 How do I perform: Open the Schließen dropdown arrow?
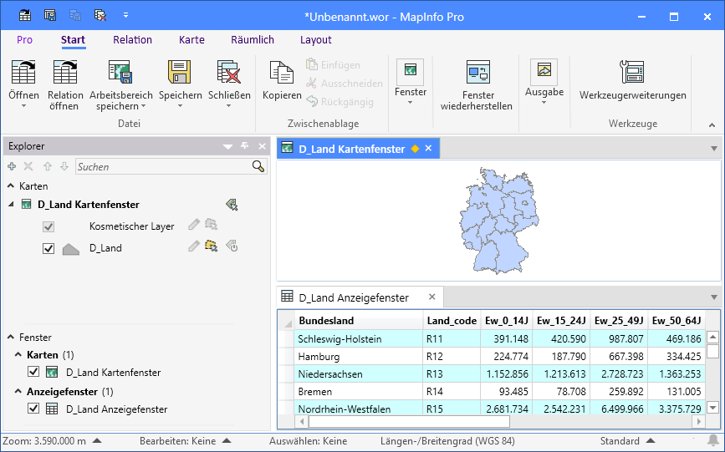click(229, 106)
